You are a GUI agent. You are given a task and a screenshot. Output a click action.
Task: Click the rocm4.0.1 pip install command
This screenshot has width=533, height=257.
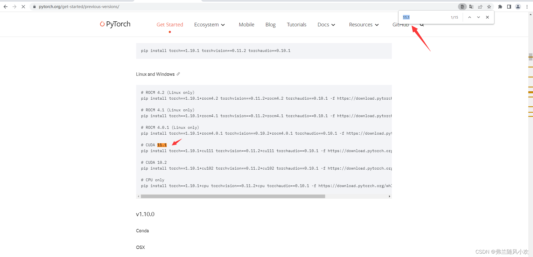point(266,133)
